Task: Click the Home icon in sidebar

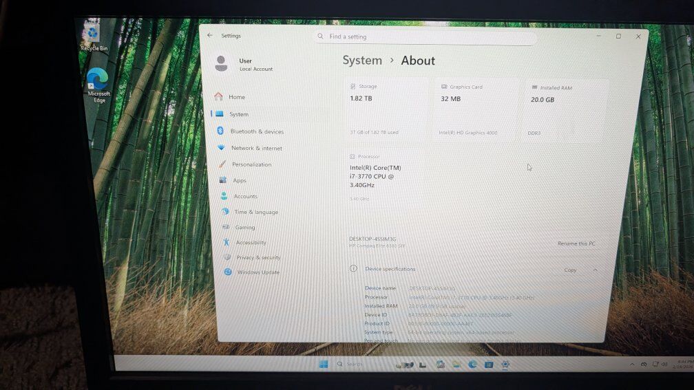Action: pyautogui.click(x=219, y=97)
